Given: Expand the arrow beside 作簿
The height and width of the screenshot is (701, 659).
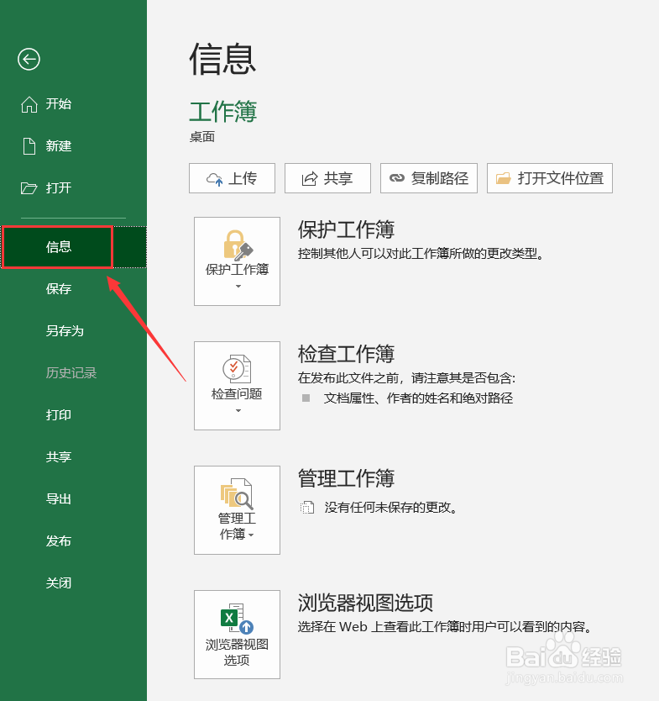Looking at the screenshot, I should tap(251, 535).
